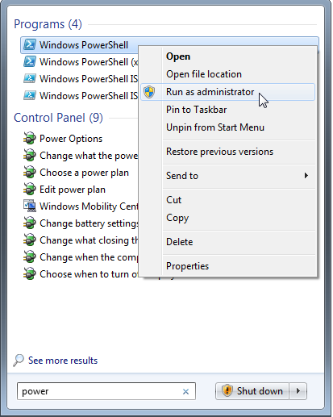
Task: Open Edit power plan result
Action: 73,190
